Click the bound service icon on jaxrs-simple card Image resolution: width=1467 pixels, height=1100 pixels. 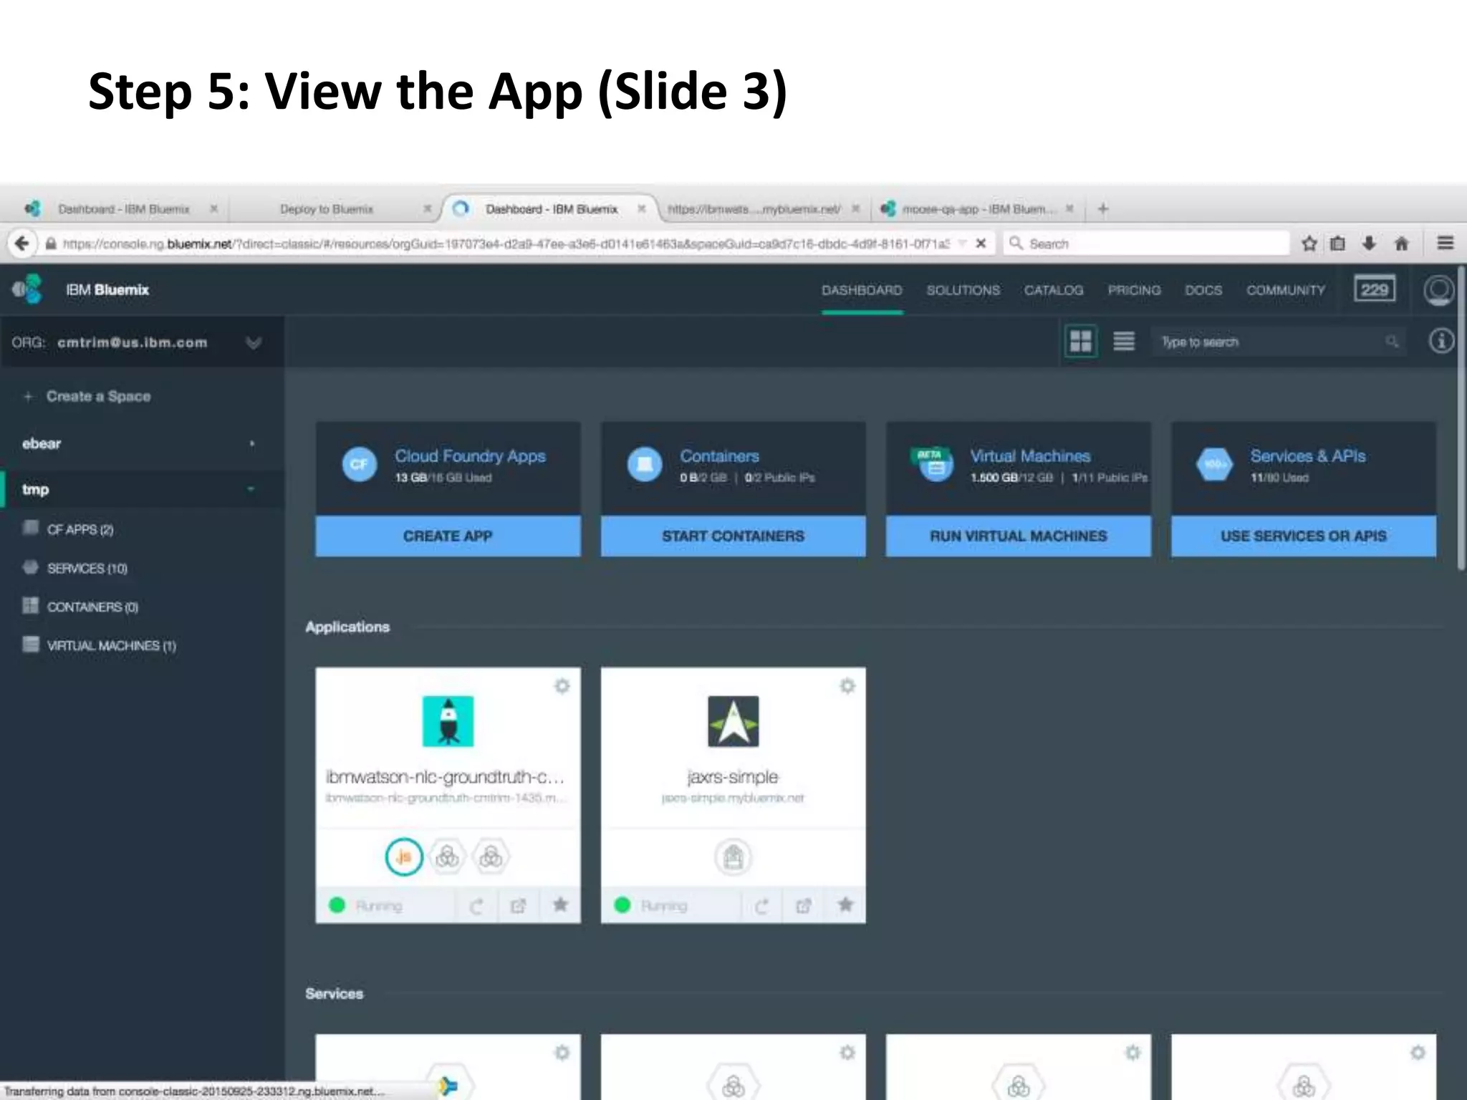coord(733,857)
